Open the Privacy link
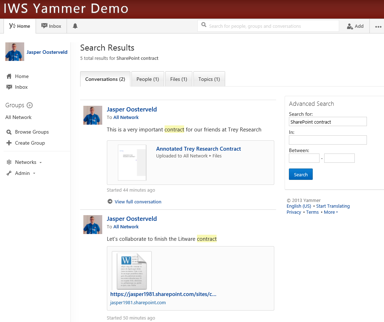This screenshot has width=384, height=322. click(294, 212)
